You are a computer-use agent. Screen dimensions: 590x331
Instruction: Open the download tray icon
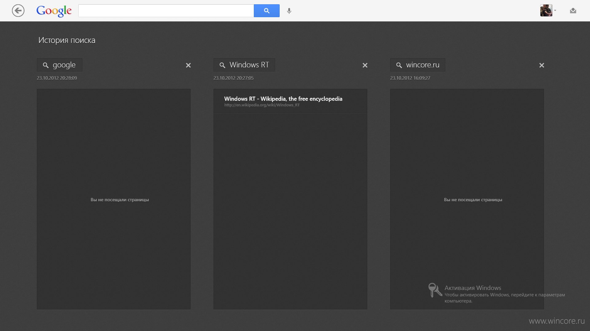tap(573, 11)
